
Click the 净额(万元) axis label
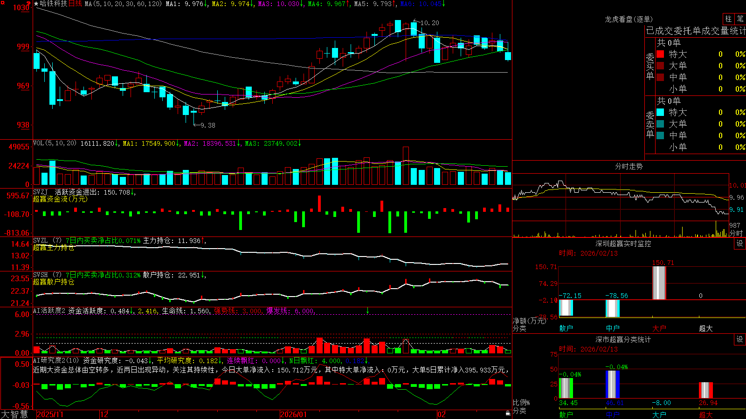point(529,321)
